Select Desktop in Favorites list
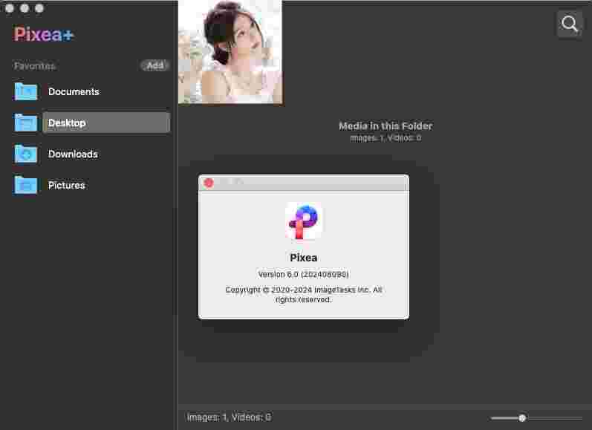Viewport: 592px width, 430px height. (x=106, y=123)
